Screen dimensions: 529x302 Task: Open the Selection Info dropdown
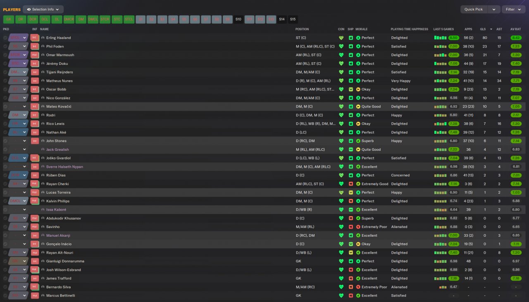43,10
